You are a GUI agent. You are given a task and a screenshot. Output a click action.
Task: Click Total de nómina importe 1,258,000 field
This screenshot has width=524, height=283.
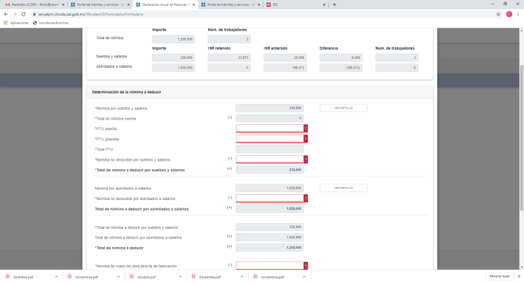[x=174, y=39]
